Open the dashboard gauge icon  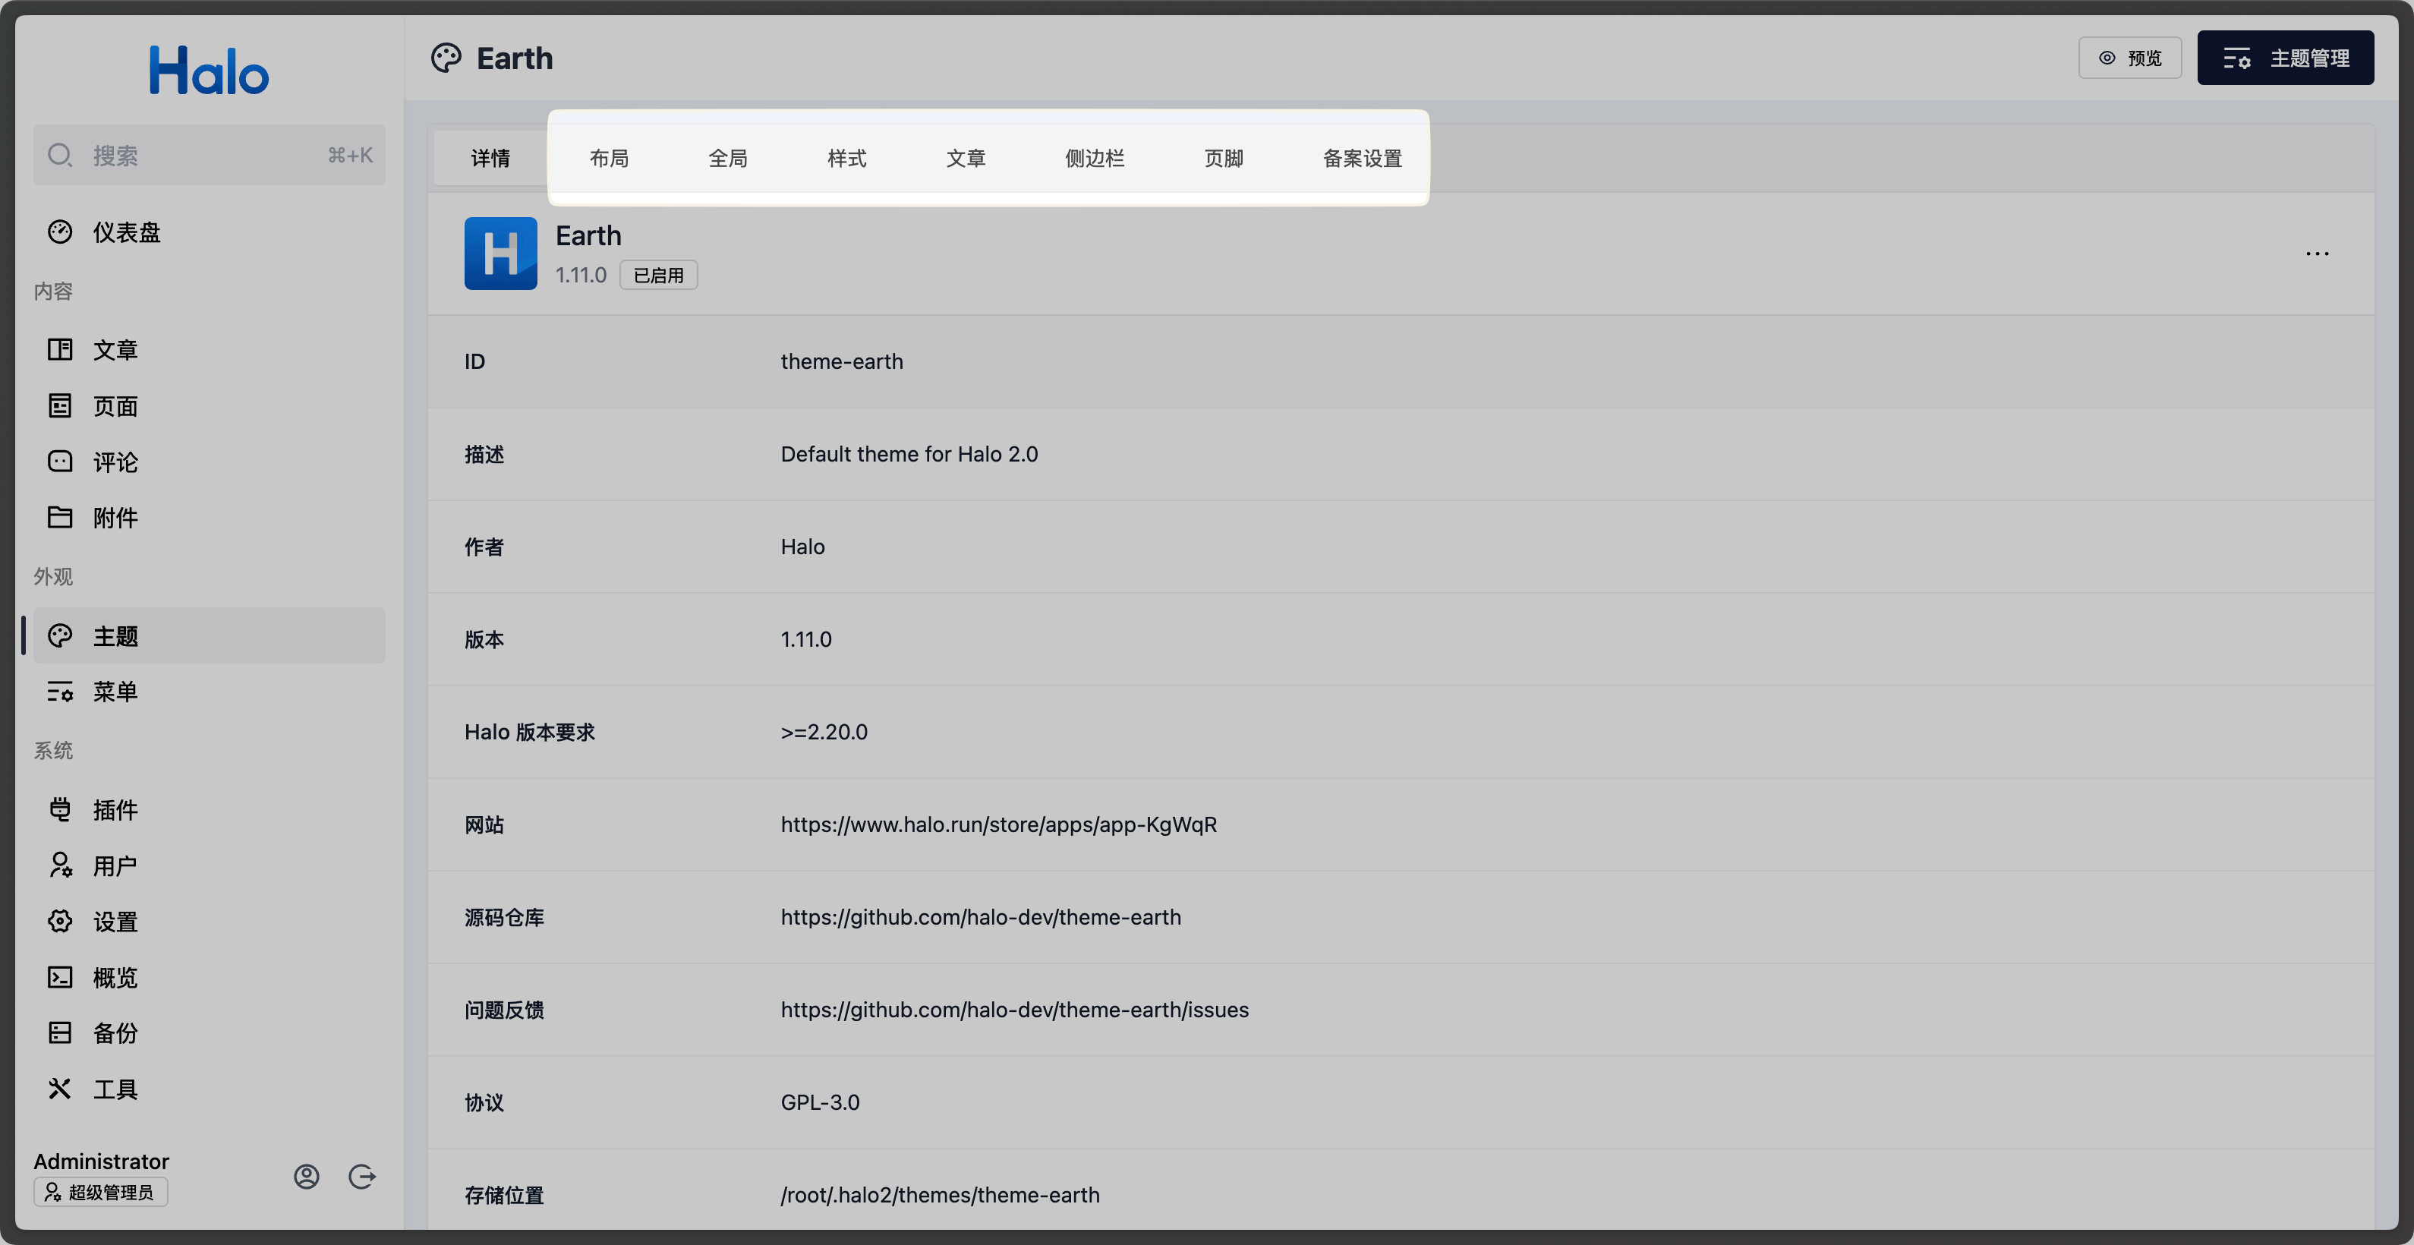pyautogui.click(x=60, y=232)
